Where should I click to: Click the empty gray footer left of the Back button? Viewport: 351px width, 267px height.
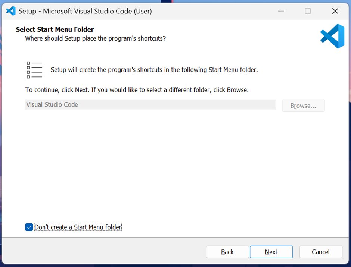103,252
